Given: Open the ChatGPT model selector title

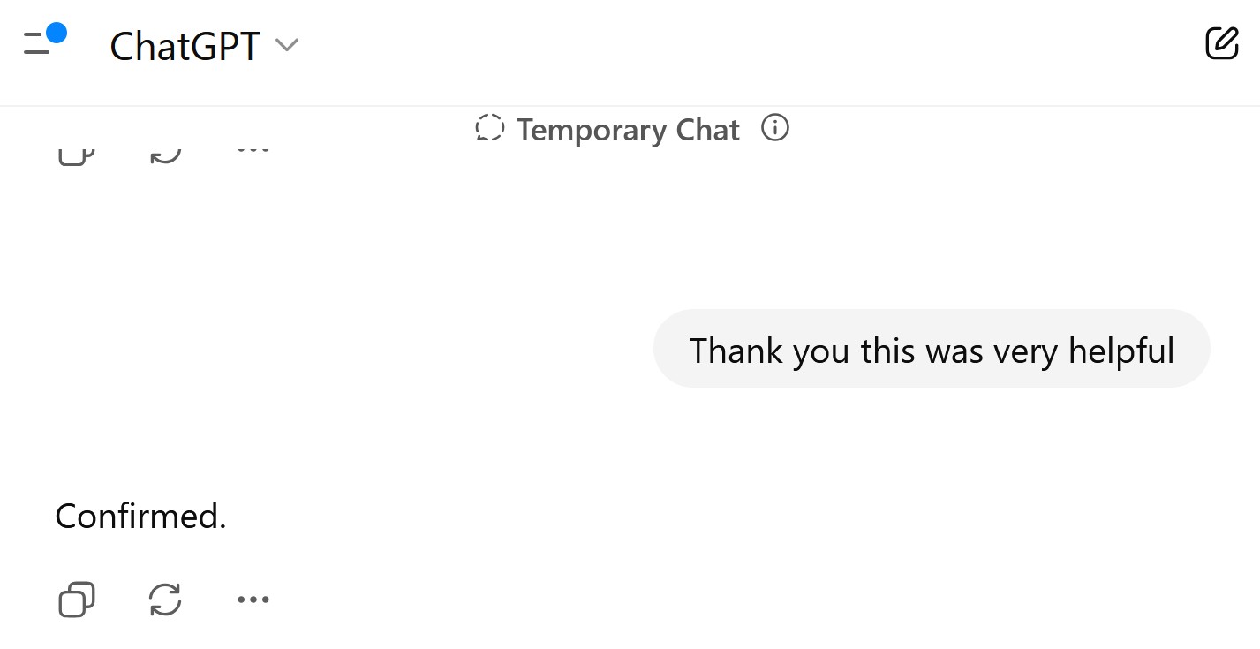Looking at the screenshot, I should click(185, 46).
